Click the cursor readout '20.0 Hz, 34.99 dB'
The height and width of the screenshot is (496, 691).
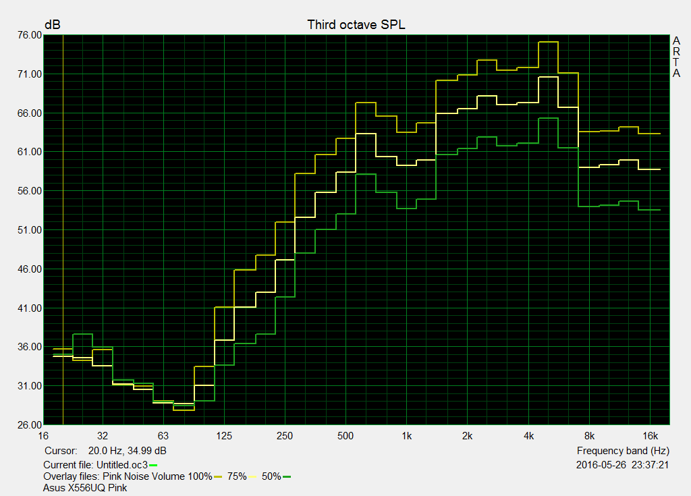point(128,451)
